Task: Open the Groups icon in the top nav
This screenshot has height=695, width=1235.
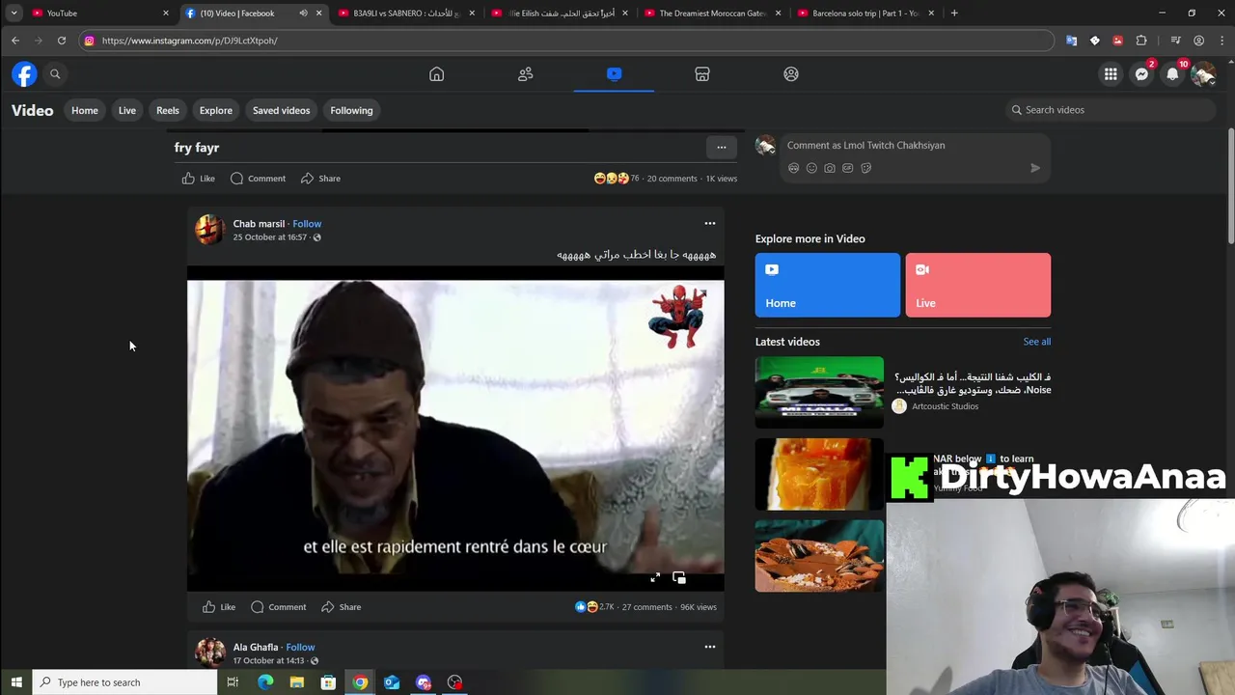Action: coord(791,74)
